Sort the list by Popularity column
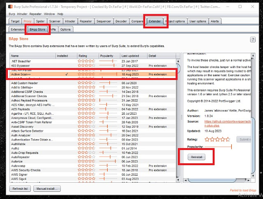263x199 pixels. tap(110, 56)
